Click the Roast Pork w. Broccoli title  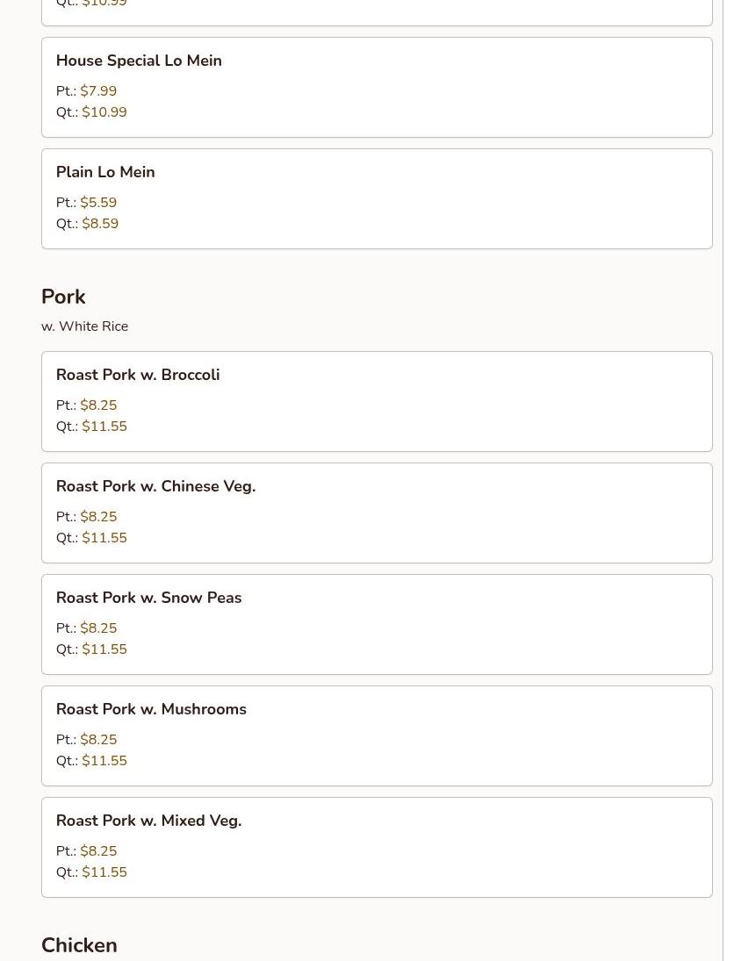(138, 375)
